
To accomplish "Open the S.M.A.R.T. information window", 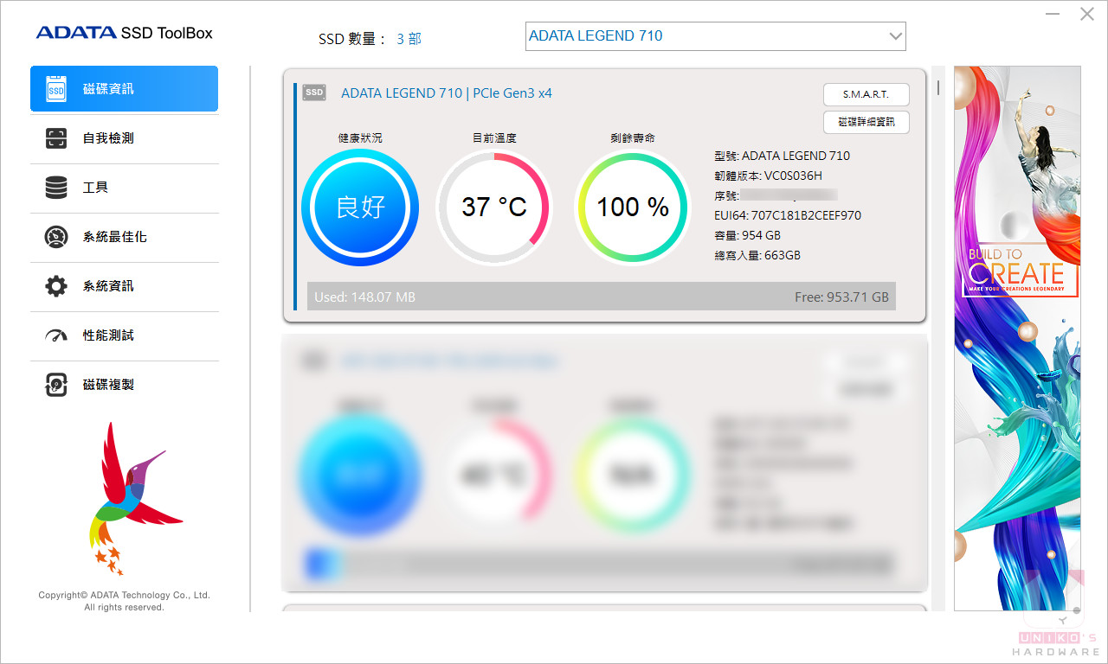I will coord(866,94).
